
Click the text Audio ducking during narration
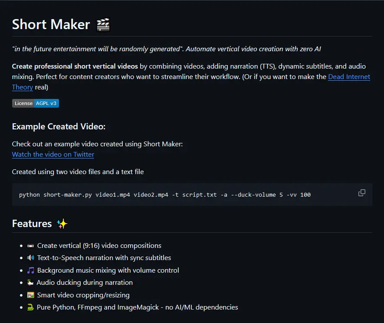pos(85,283)
